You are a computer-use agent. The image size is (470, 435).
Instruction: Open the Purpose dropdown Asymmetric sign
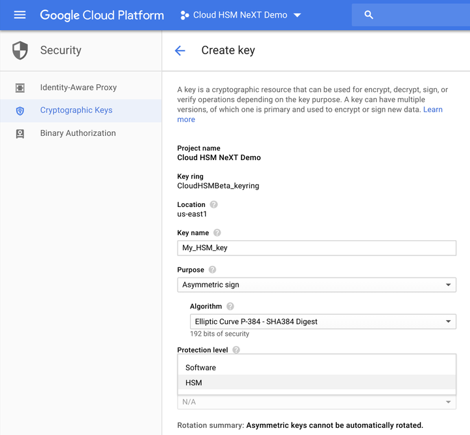pos(317,285)
